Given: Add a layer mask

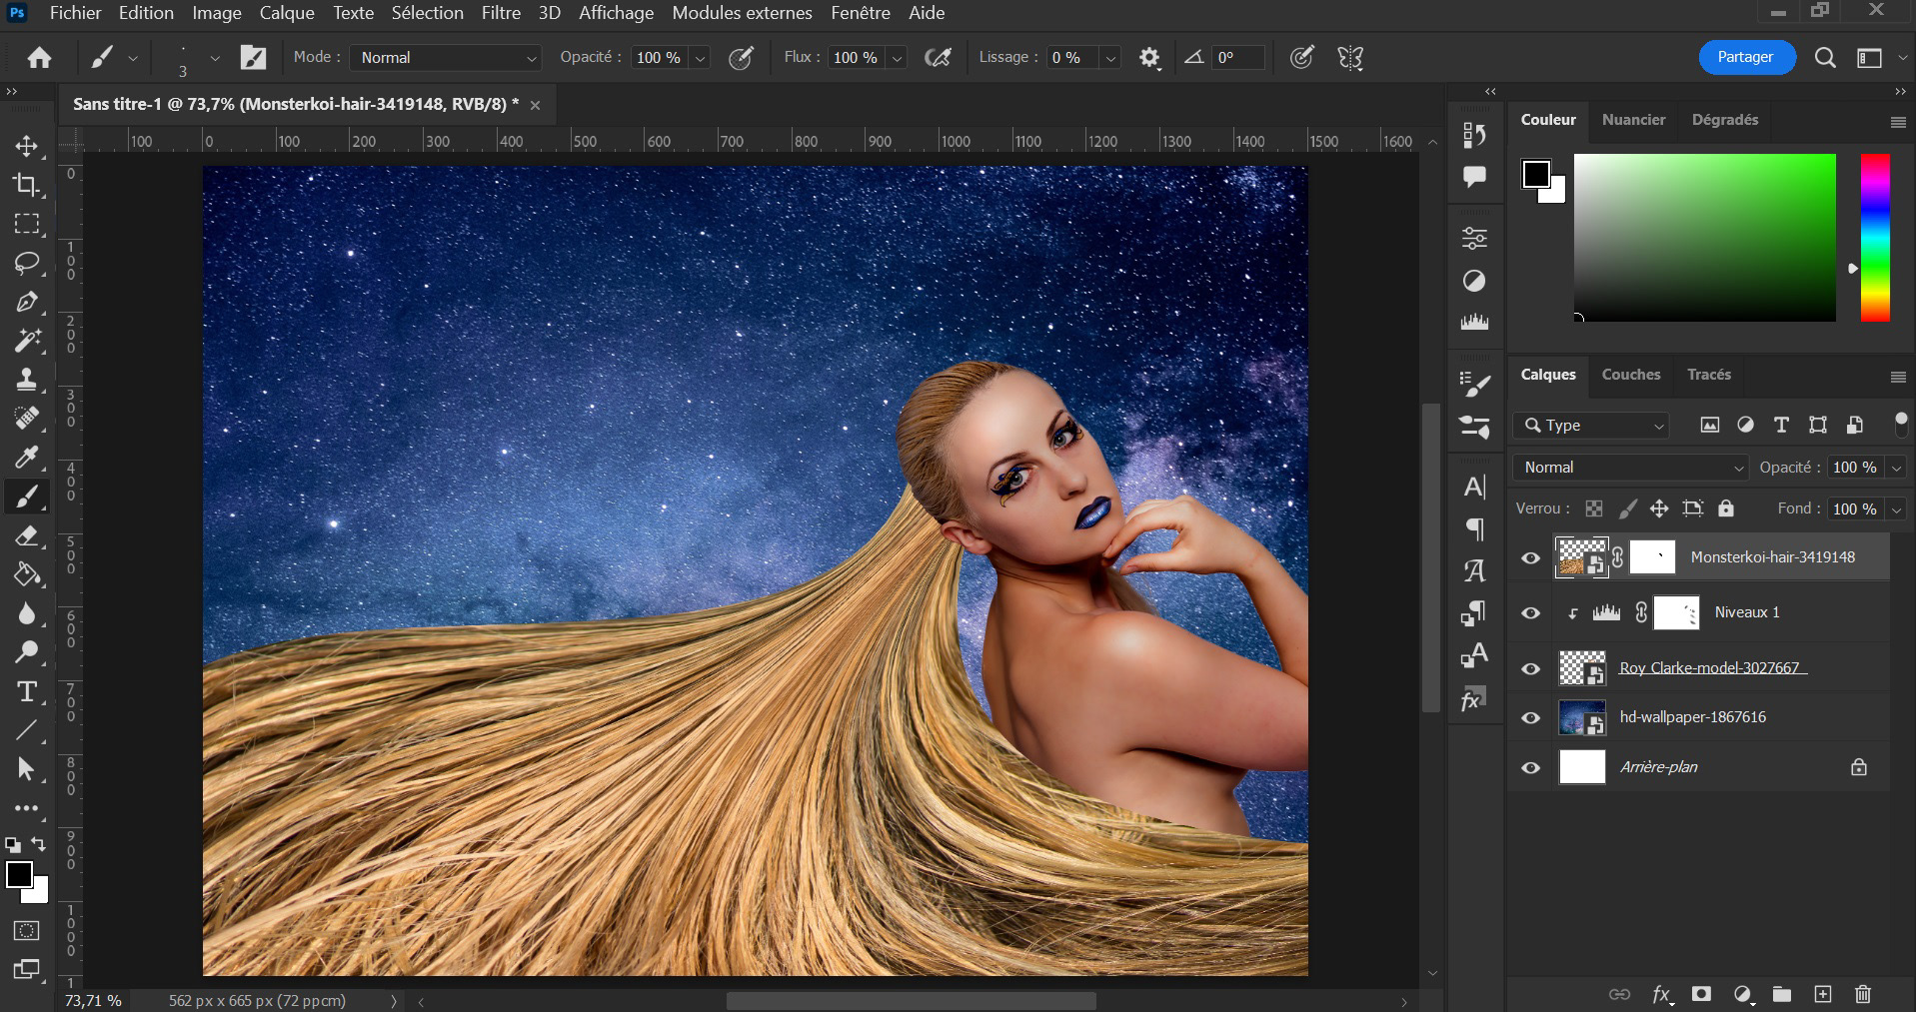Looking at the screenshot, I should pyautogui.click(x=1701, y=994).
